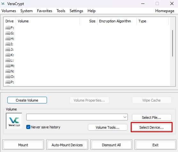Expand the volume path dropdown arrow

pyautogui.click(x=125, y=117)
